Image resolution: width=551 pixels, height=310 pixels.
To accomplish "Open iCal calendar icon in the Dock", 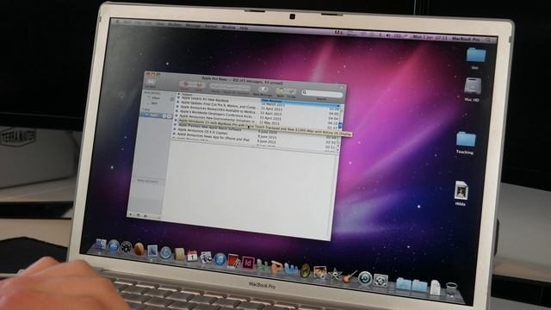I will [x=192, y=255].
